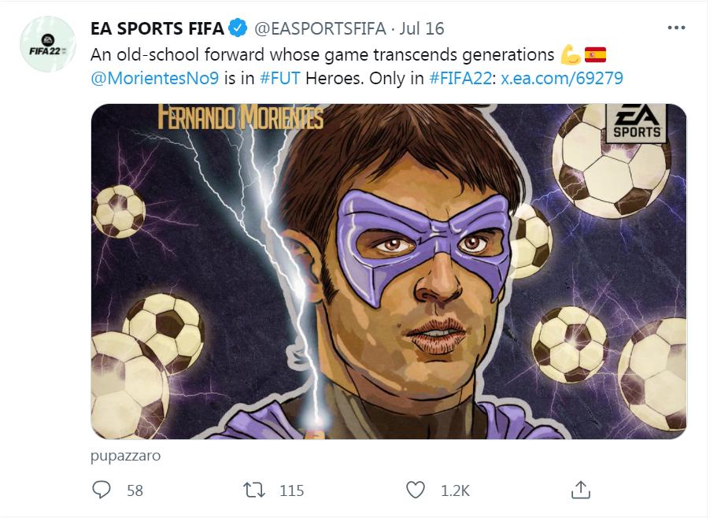Click the reply speech bubble icon

click(x=102, y=490)
